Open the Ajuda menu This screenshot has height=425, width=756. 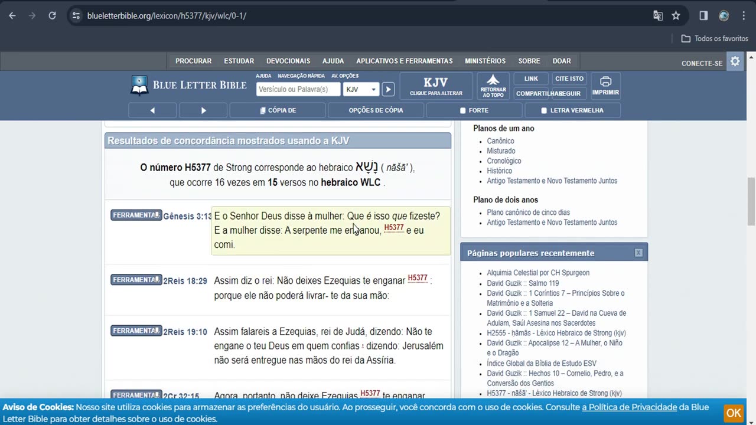(x=333, y=61)
